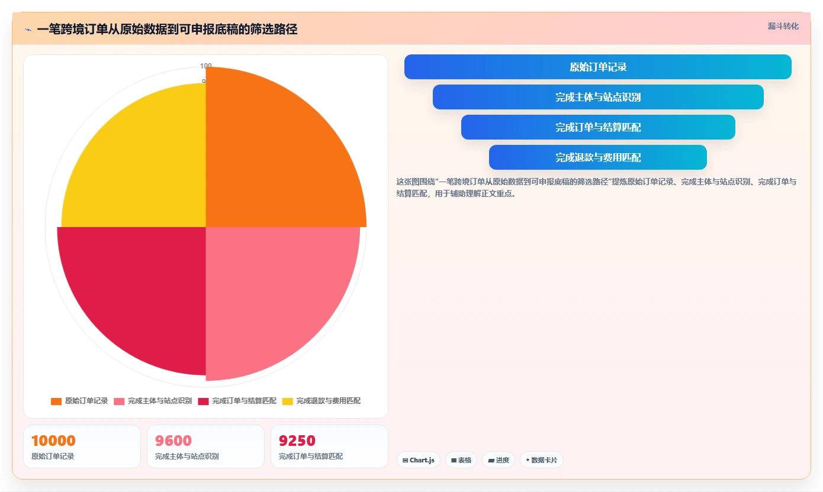Screen dimensions: 823x492
Task: Click the 漏斗转化 tag in header
Action: point(783,26)
